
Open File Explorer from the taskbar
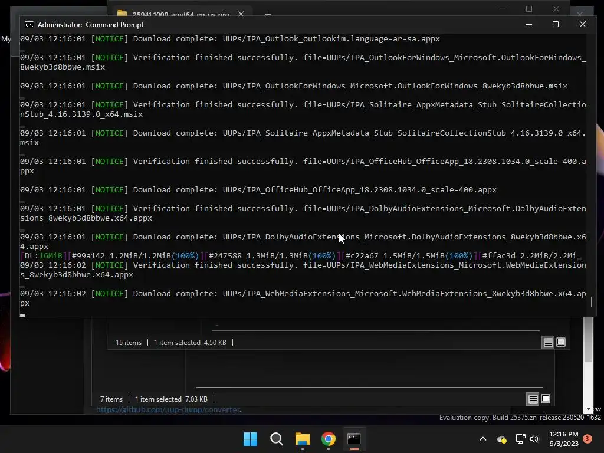(303, 439)
